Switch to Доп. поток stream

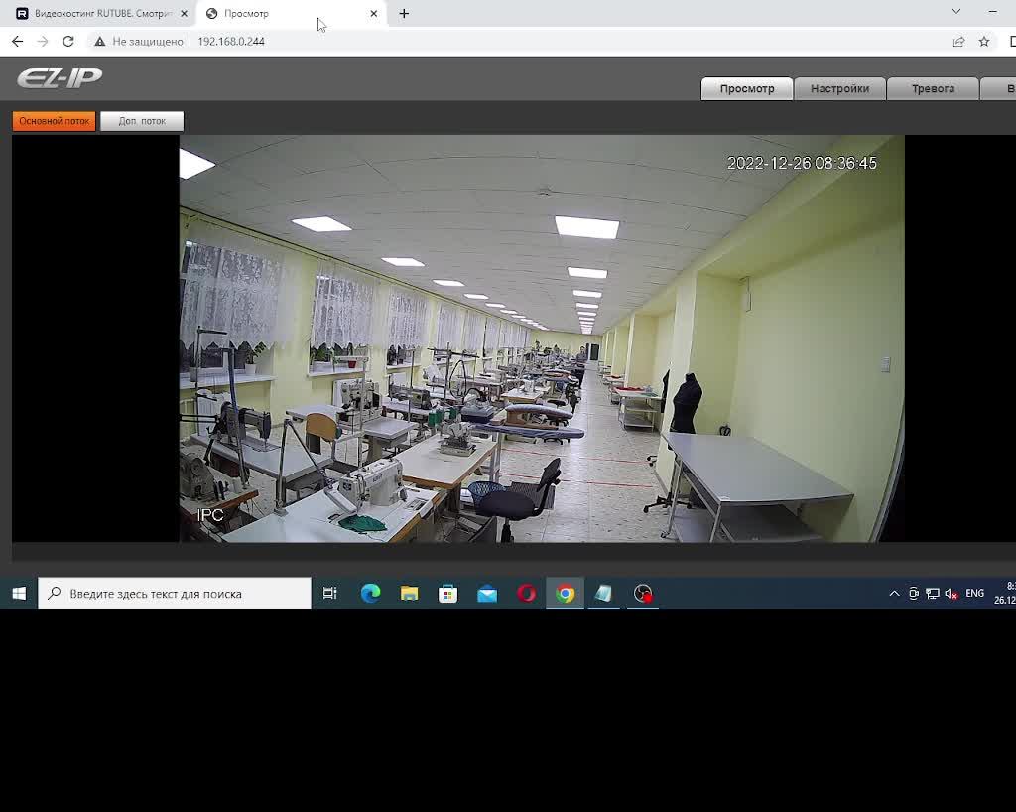(142, 121)
